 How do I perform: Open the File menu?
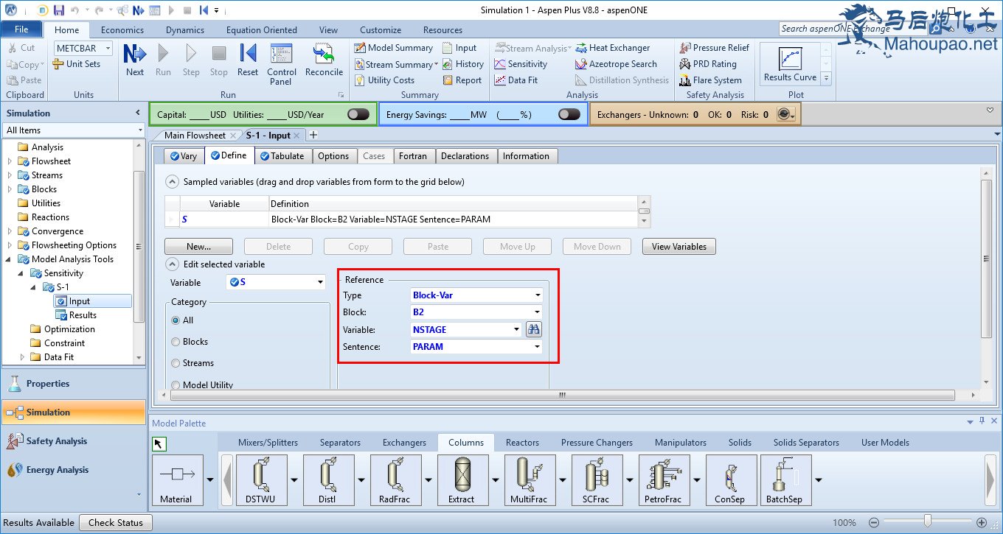[x=21, y=29]
